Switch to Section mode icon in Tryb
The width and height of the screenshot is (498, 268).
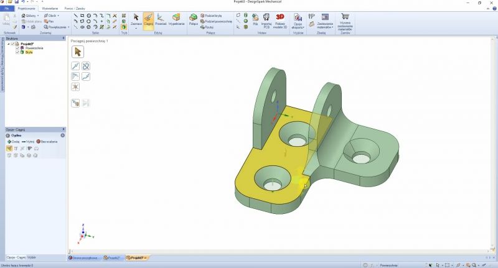click(124, 21)
